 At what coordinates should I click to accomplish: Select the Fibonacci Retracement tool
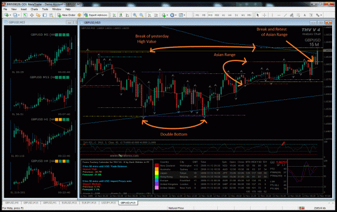(298, 15)
